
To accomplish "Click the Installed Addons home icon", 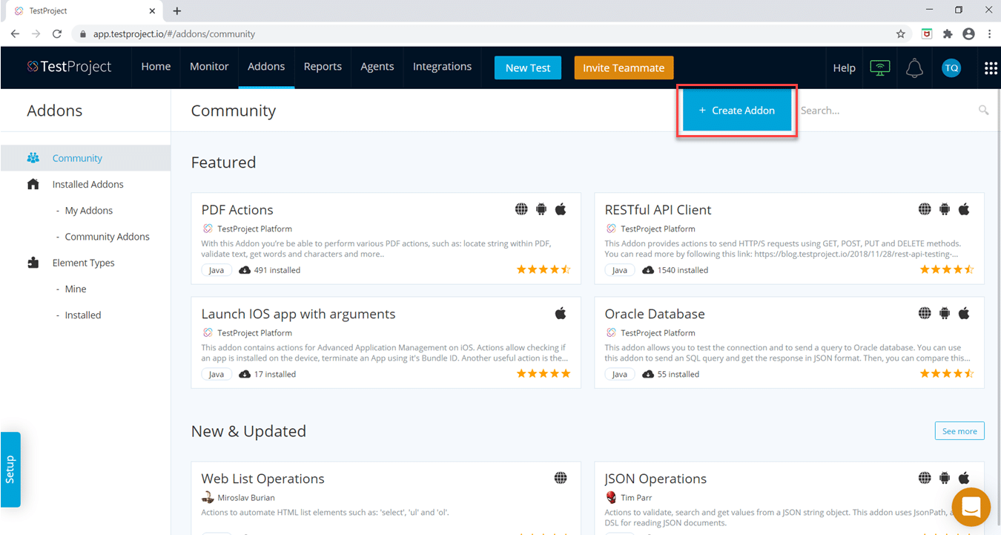I will tap(33, 184).
